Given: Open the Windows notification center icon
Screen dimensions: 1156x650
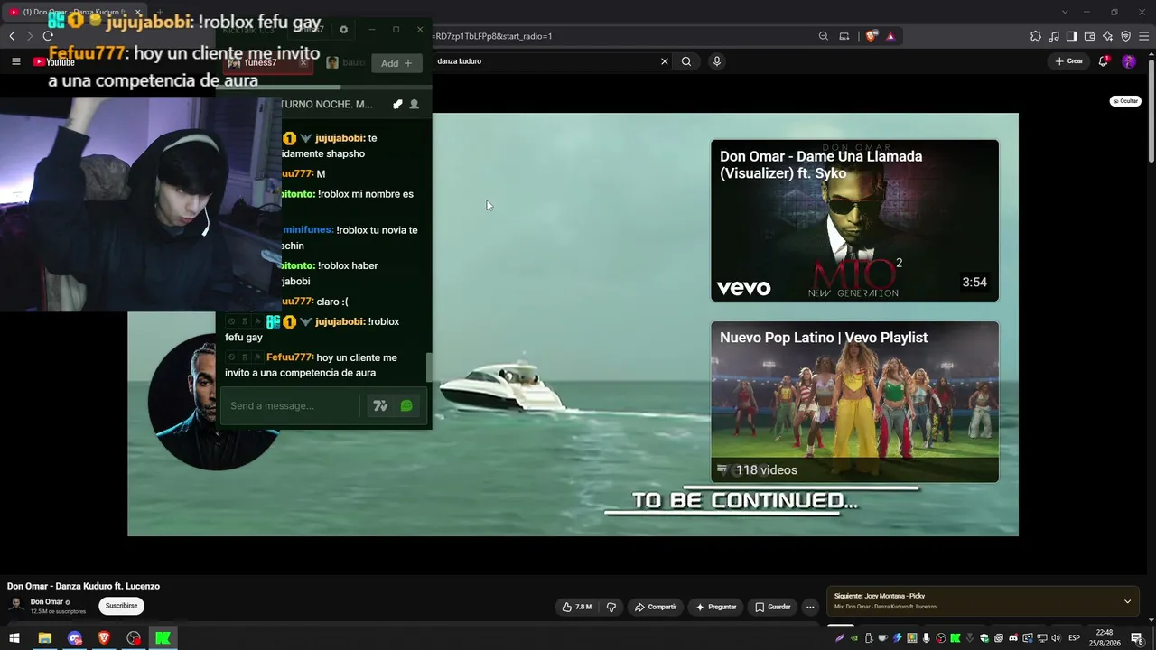Looking at the screenshot, I should [1137, 638].
